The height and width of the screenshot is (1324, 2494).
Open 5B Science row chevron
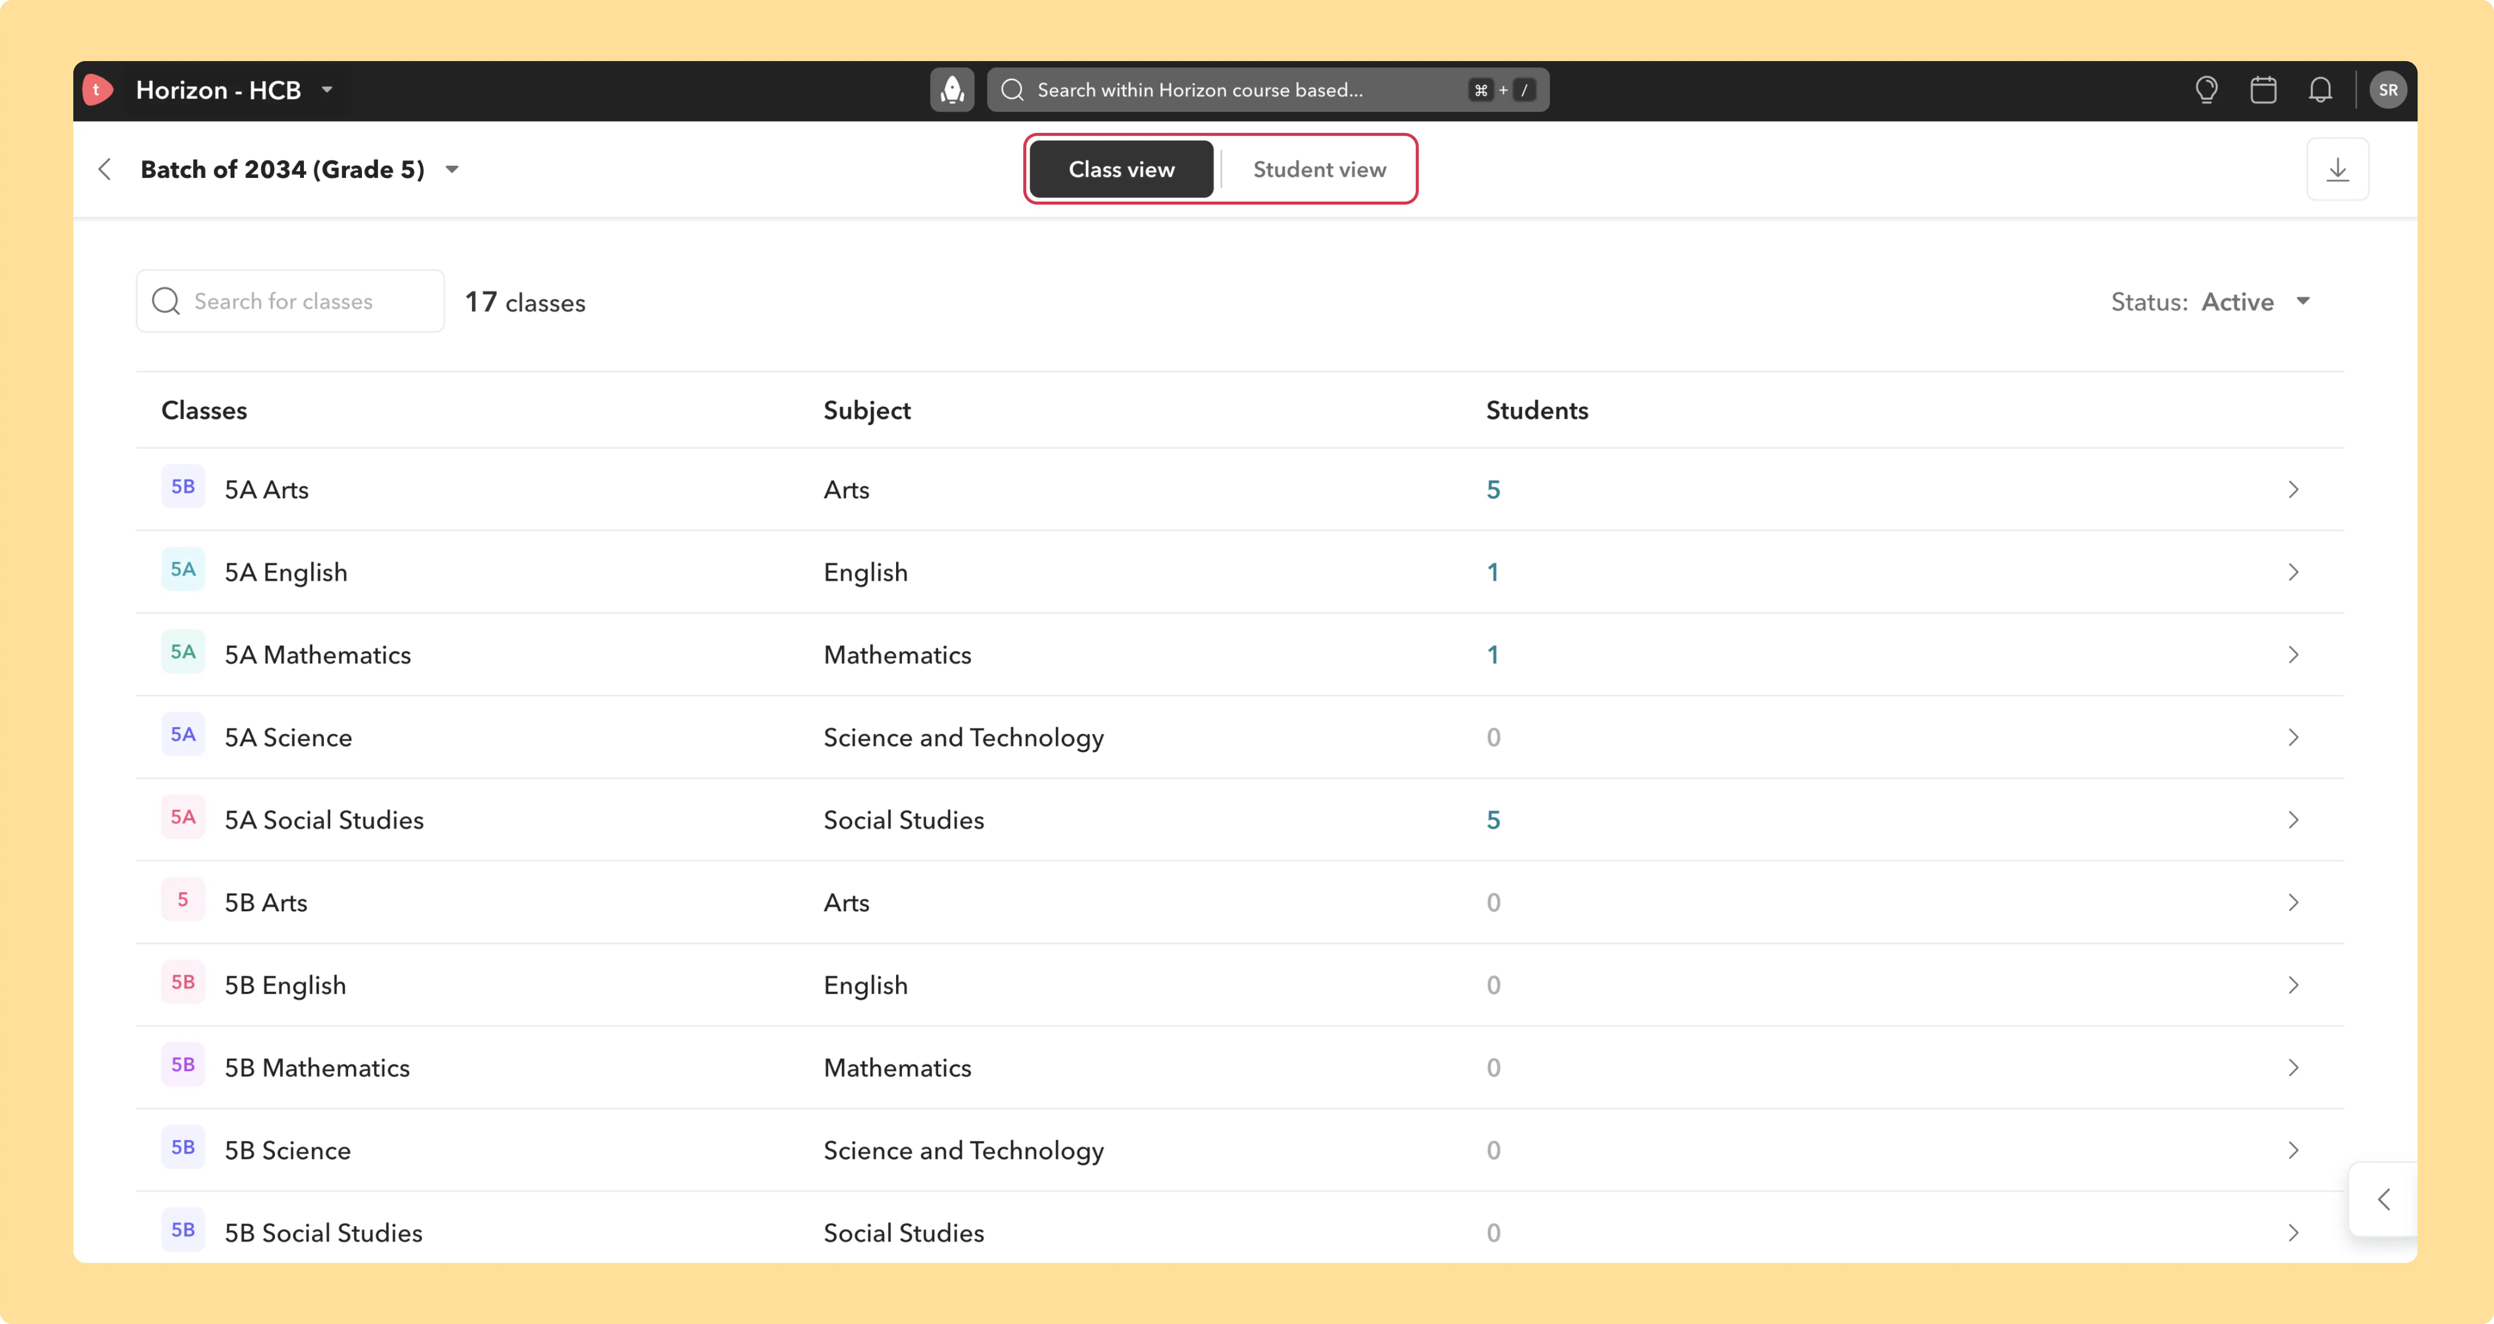2294,1150
